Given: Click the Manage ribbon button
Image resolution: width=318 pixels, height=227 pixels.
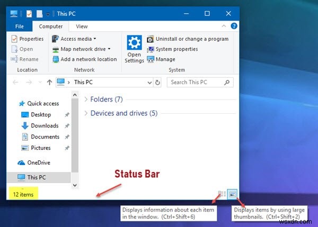Looking at the screenshot, I should 161,59.
